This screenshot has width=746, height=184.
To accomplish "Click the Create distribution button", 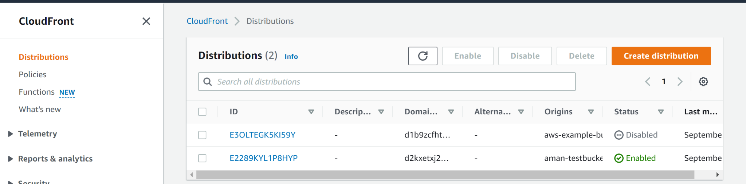I will (x=661, y=56).
